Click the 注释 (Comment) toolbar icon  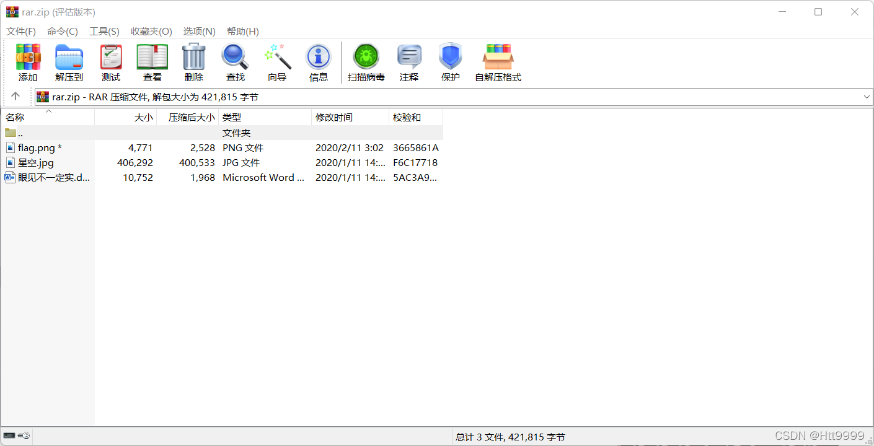[409, 57]
